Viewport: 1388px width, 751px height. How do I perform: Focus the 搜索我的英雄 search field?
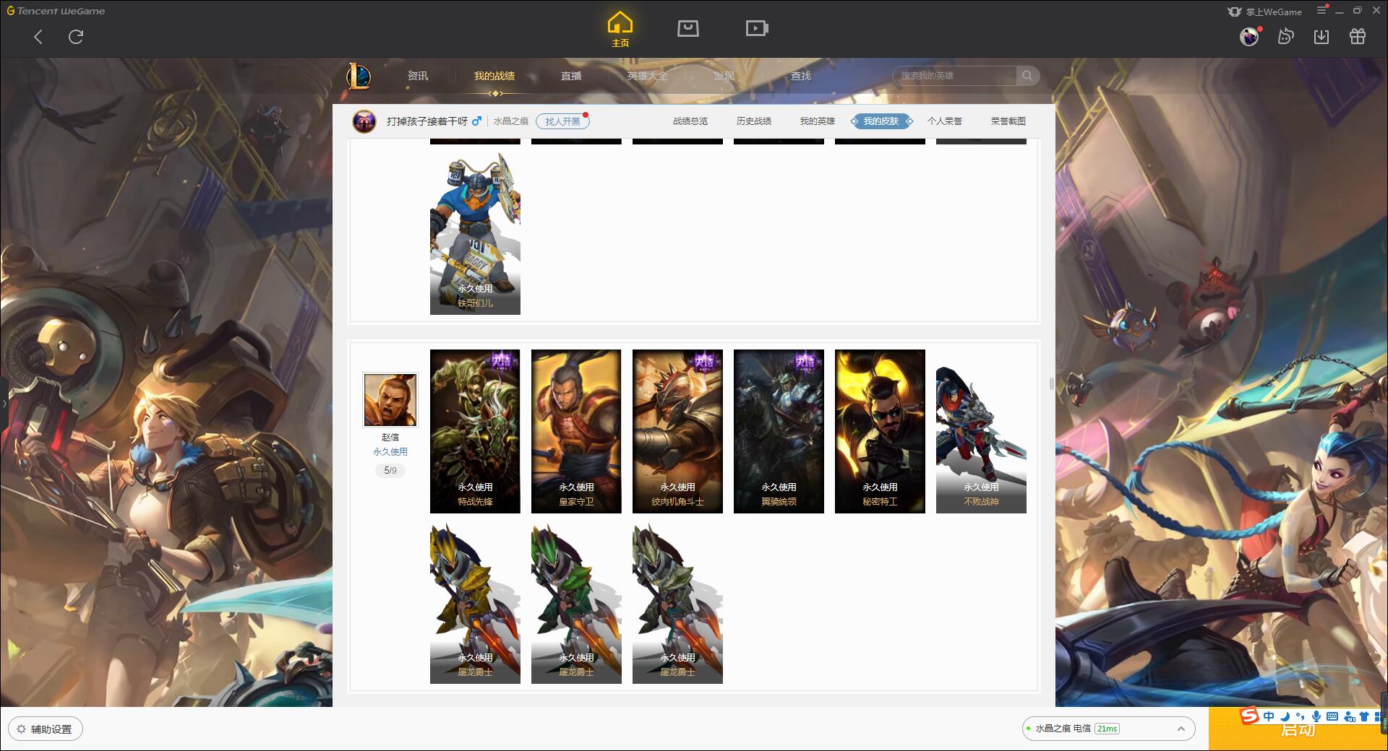(x=956, y=76)
